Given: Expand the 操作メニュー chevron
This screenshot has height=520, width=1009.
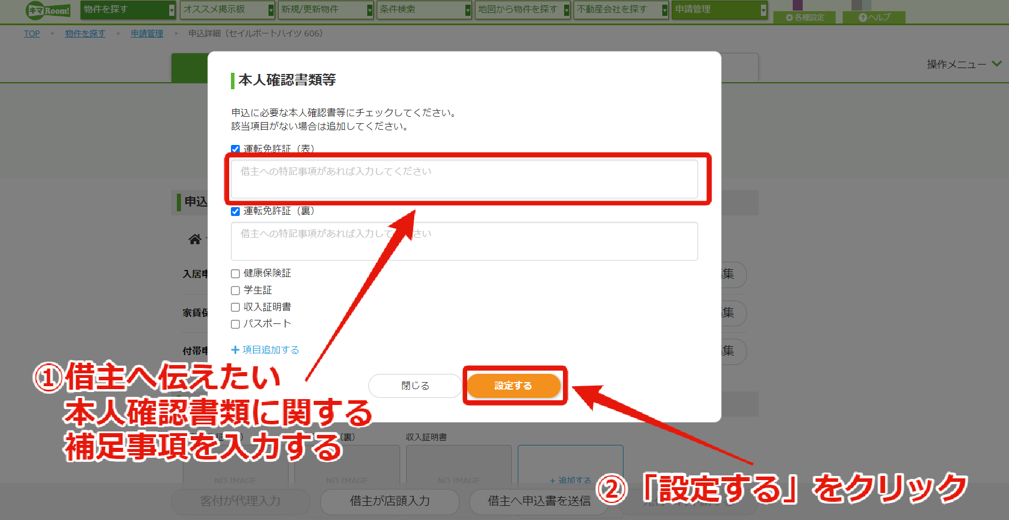Looking at the screenshot, I should tap(997, 64).
